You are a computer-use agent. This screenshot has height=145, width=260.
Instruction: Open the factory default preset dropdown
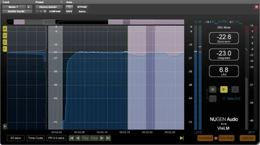[x=49, y=7]
